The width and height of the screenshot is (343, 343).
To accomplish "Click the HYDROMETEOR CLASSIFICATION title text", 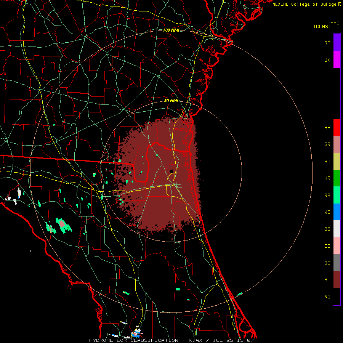I will coord(134,340).
